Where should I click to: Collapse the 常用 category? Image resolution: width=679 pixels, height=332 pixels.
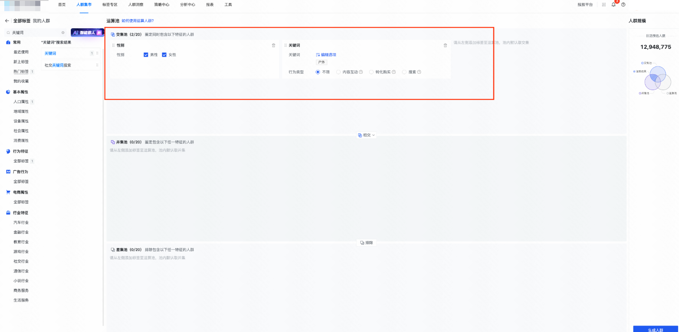[x=17, y=42]
